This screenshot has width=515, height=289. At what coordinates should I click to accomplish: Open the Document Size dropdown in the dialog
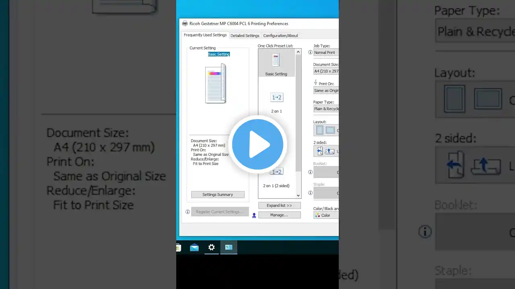click(326, 71)
